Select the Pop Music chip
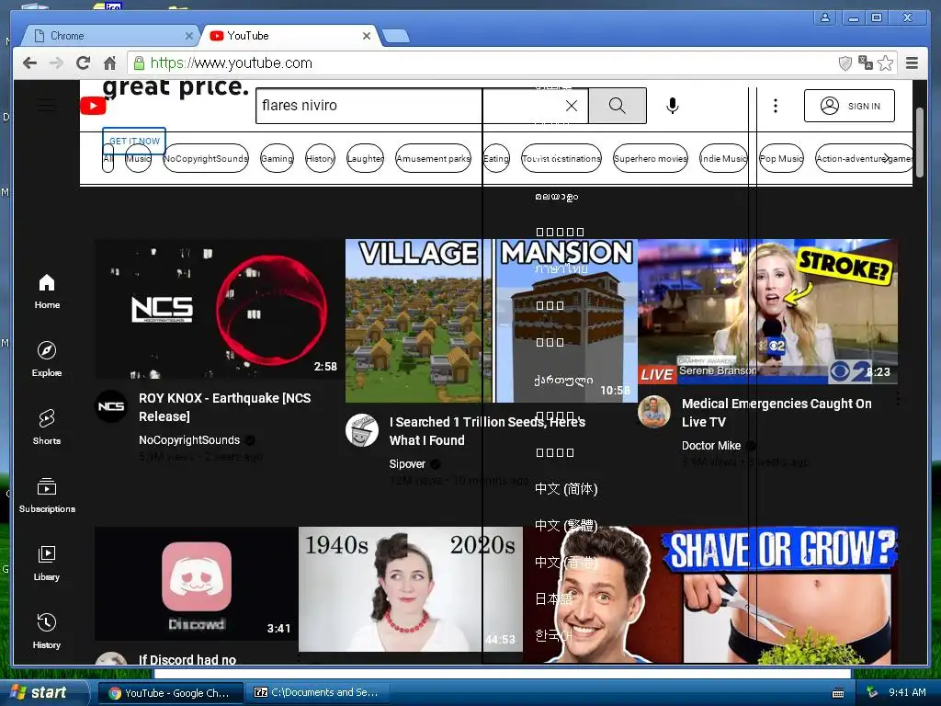 click(781, 158)
